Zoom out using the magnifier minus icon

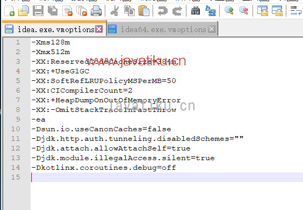click(243, 11)
